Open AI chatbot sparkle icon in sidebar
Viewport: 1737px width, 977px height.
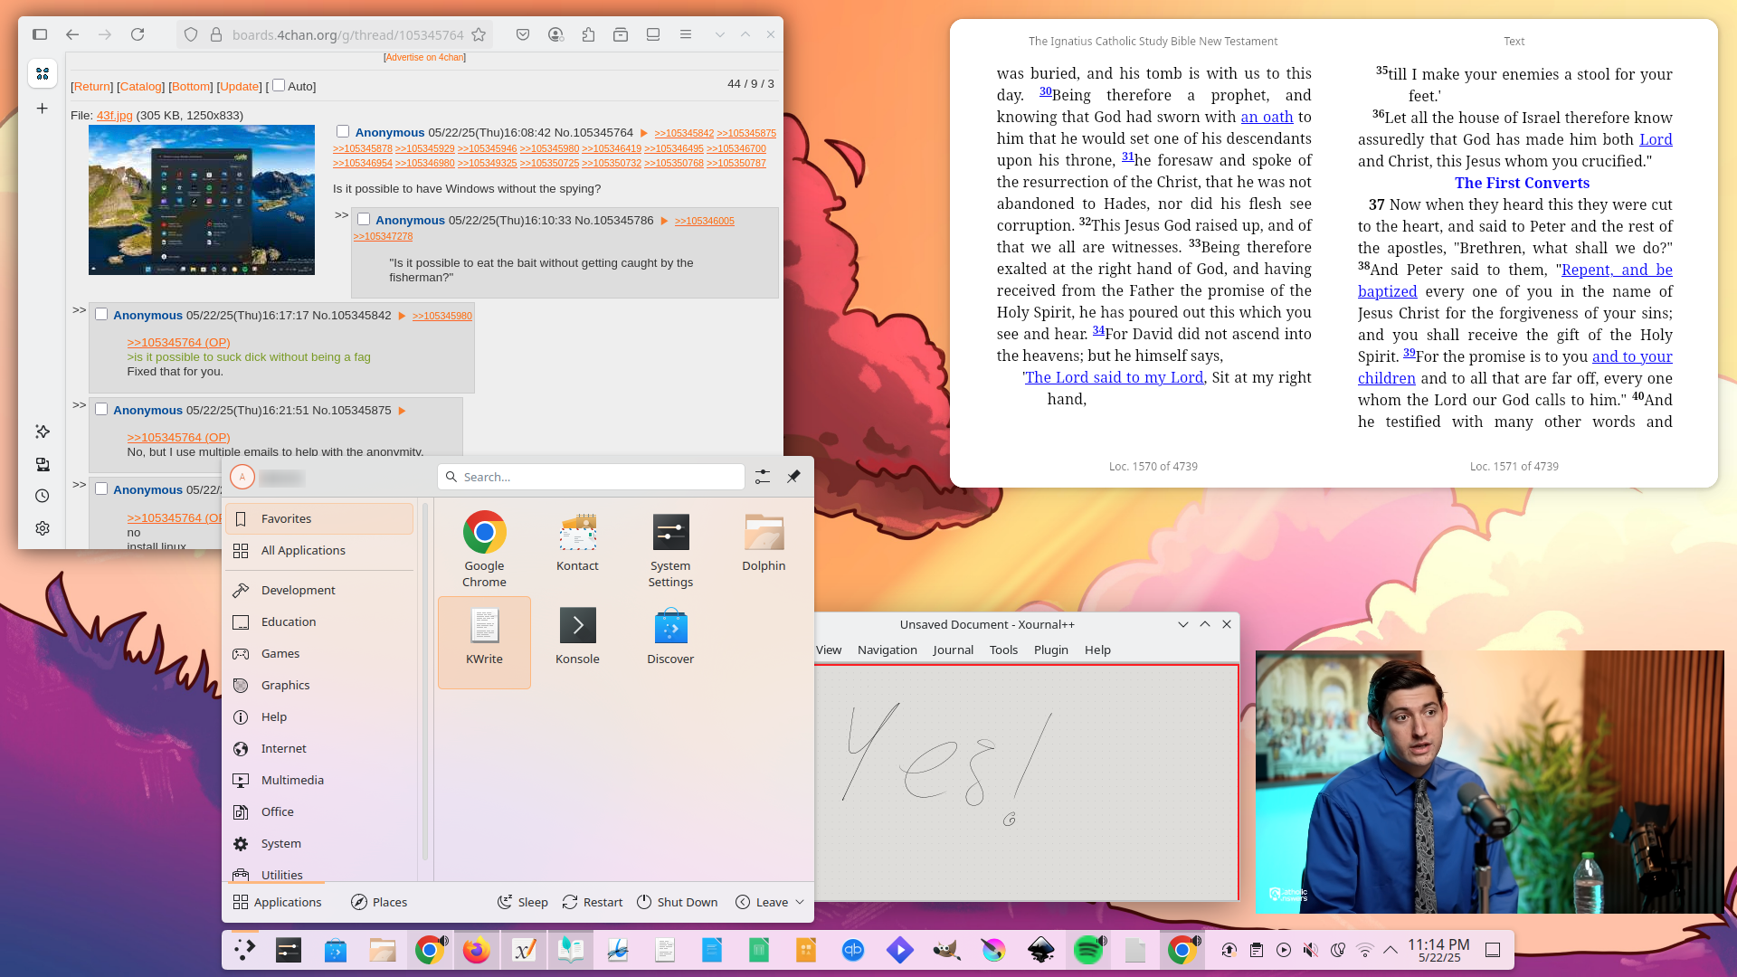43,432
